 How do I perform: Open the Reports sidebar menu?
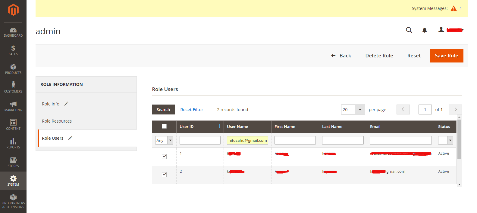(13, 144)
